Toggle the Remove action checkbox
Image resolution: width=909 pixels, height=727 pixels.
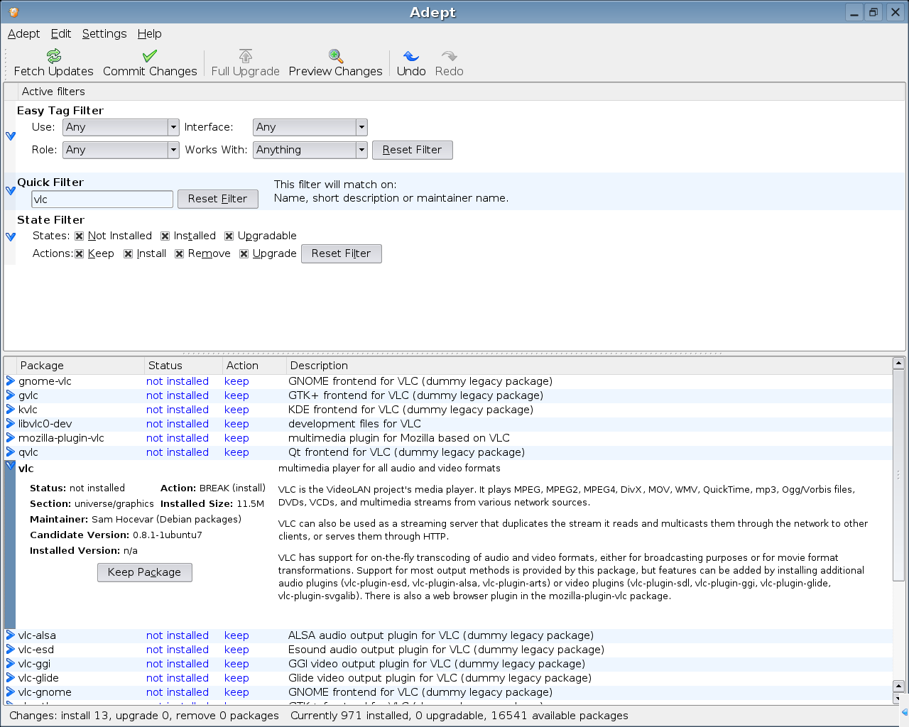(180, 254)
